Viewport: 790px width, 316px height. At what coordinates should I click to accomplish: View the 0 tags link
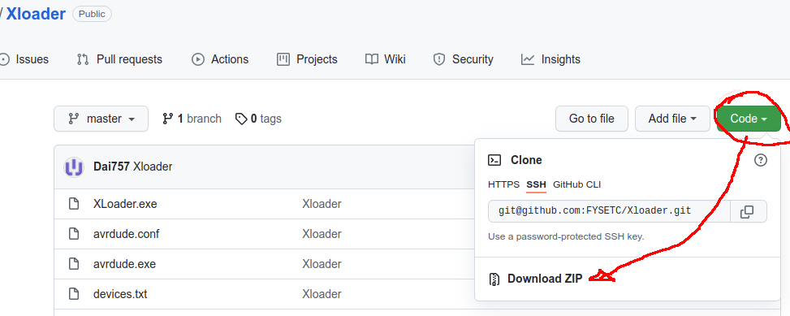(x=258, y=119)
